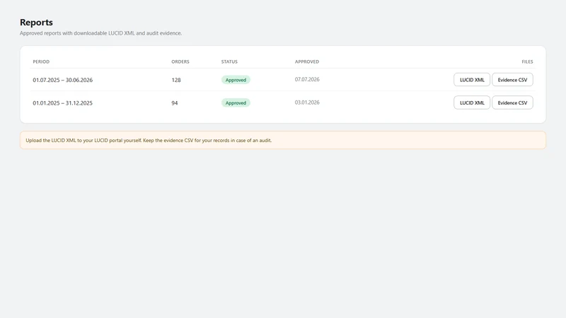
Task: Select period text 01.07.2025 – 30.06.2026
Action: [x=62, y=80]
